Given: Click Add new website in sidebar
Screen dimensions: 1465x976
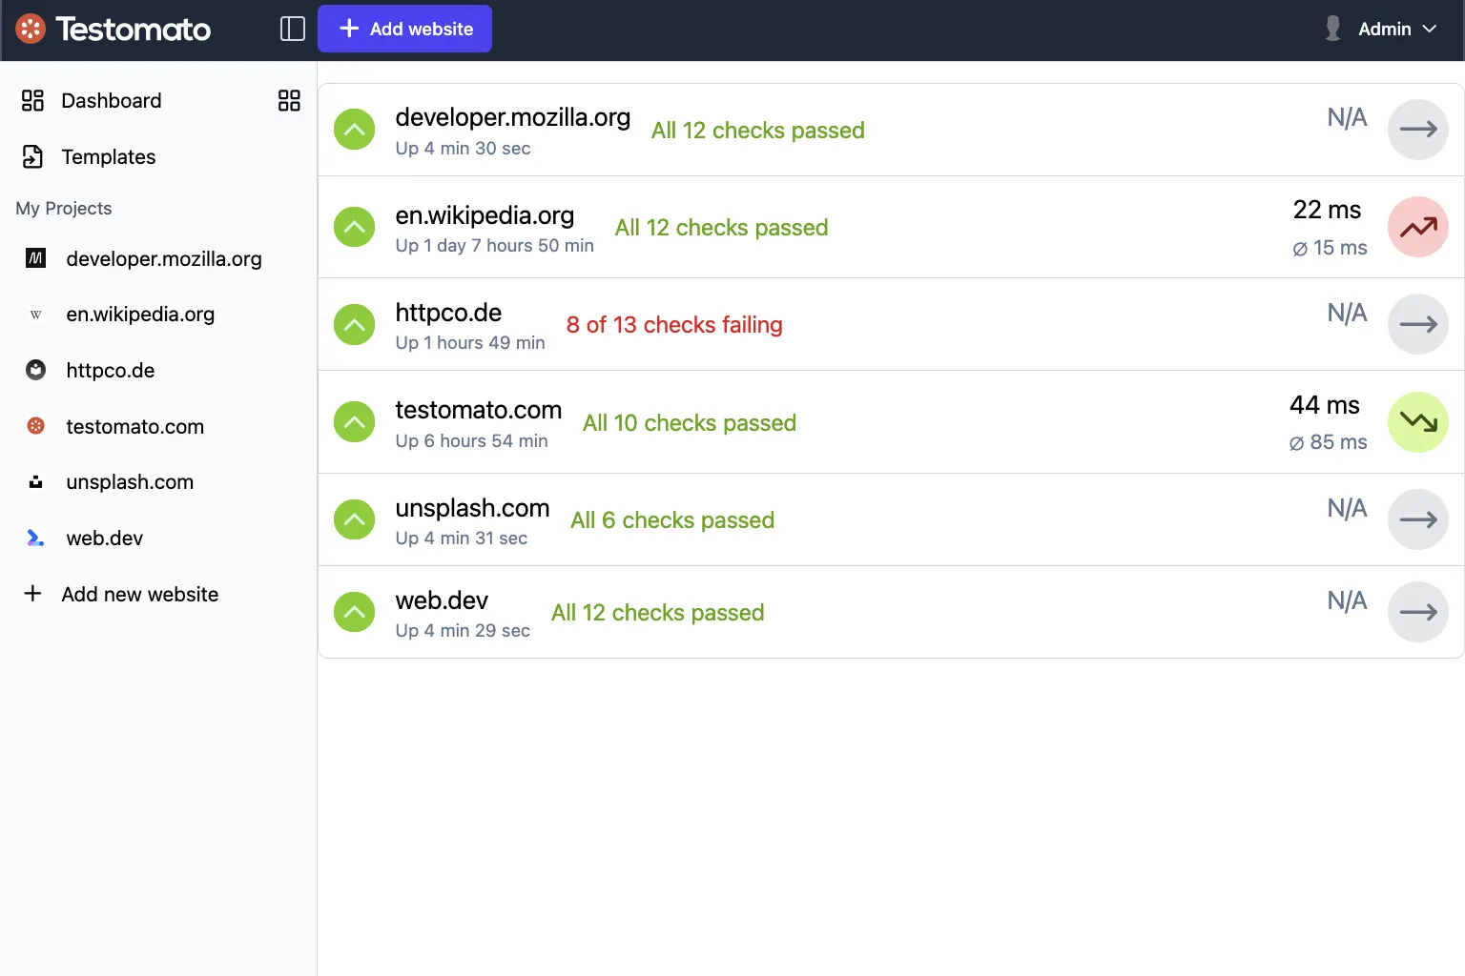Looking at the screenshot, I should tap(139, 595).
